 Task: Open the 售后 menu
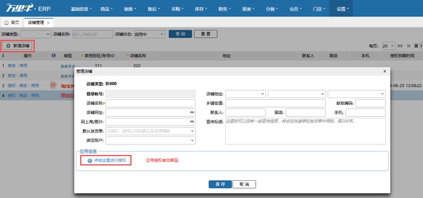pos(154,9)
